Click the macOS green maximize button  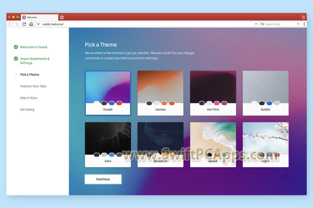click(x=17, y=17)
